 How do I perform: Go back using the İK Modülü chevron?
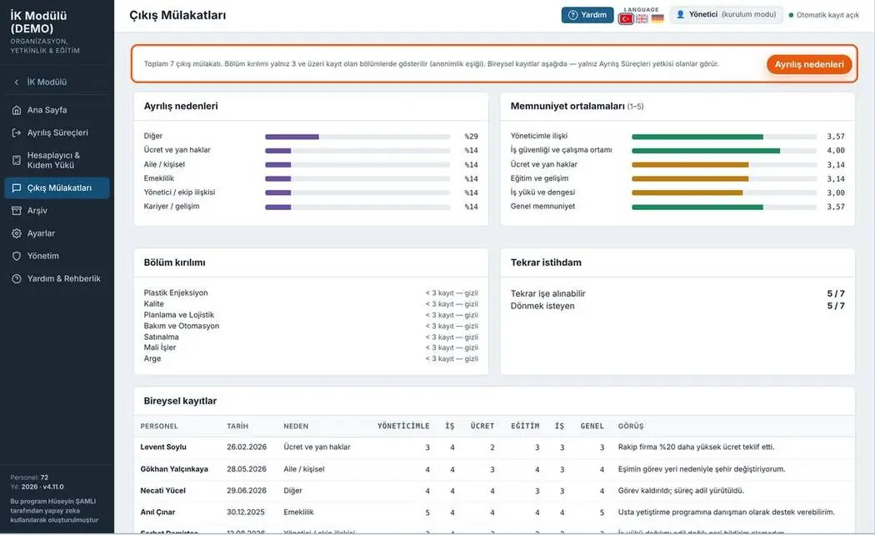click(16, 82)
